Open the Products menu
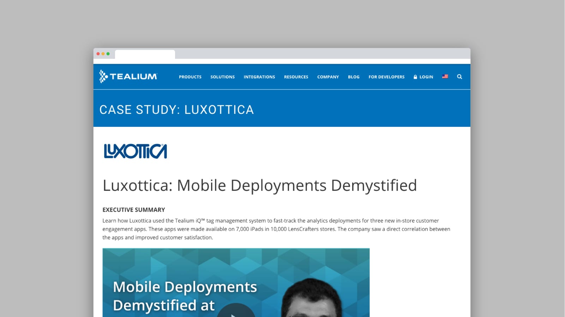The image size is (565, 317). [190, 77]
